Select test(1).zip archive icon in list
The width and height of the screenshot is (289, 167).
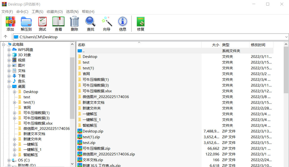coord(80,137)
